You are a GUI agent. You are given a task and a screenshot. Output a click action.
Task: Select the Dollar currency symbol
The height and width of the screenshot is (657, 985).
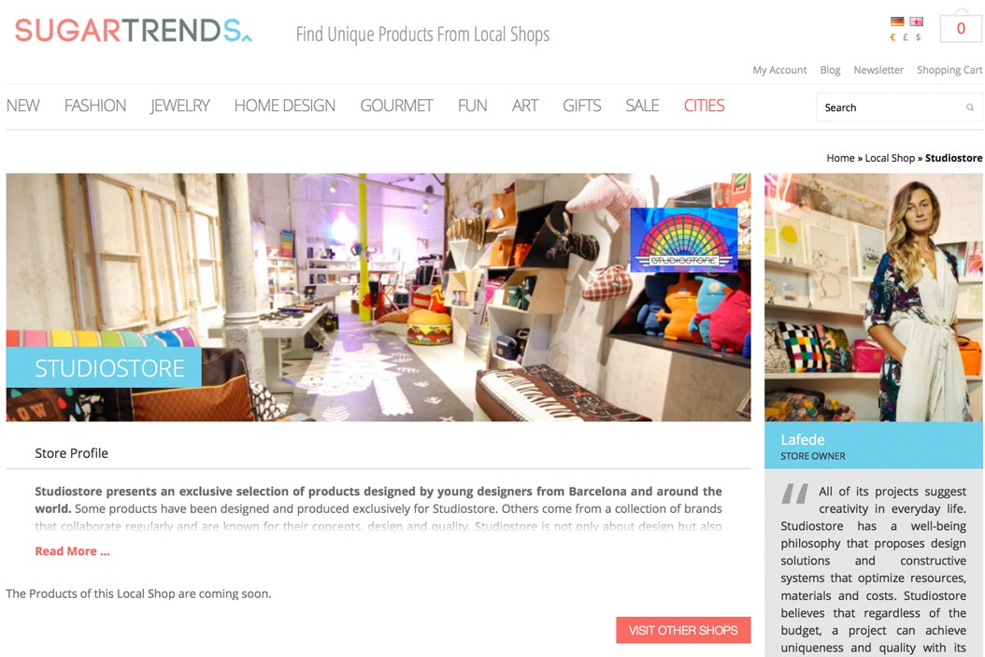918,37
